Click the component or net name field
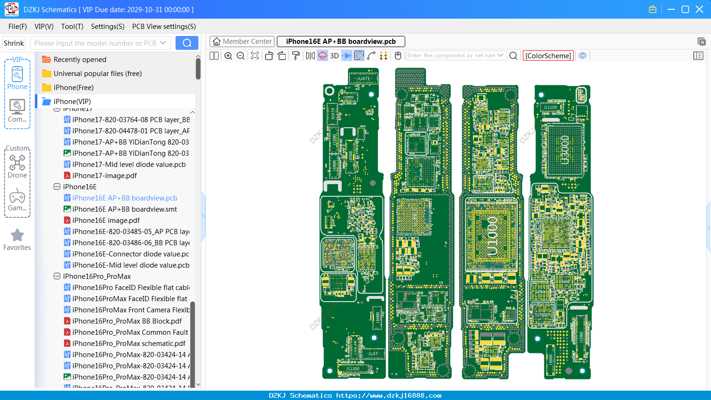Image resolution: width=711 pixels, height=400 pixels. point(451,55)
